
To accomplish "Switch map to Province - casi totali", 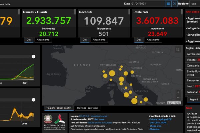I will click(x=88, y=108).
